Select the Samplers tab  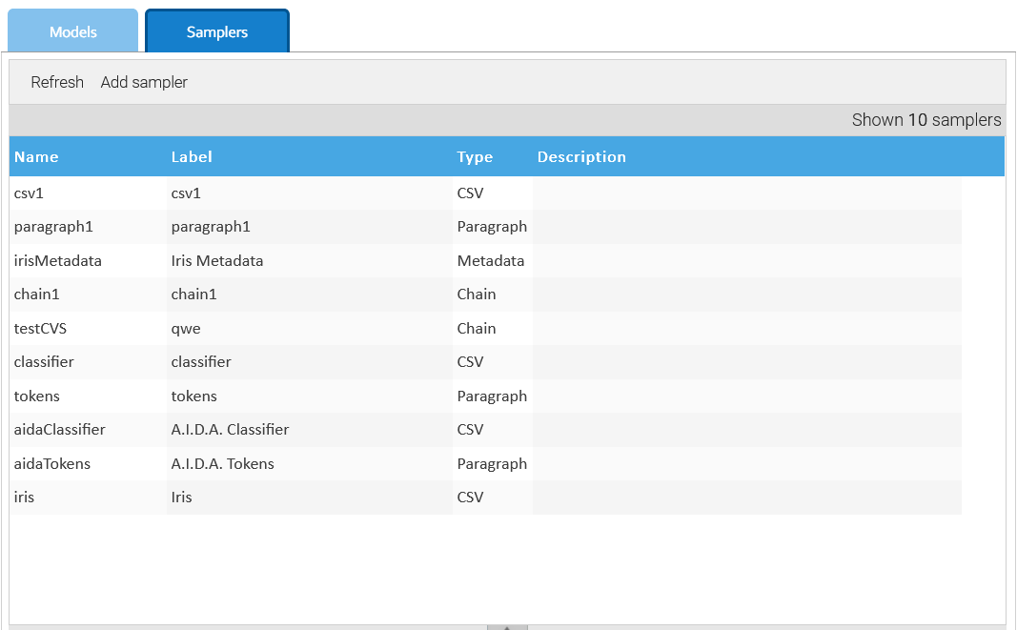(217, 31)
